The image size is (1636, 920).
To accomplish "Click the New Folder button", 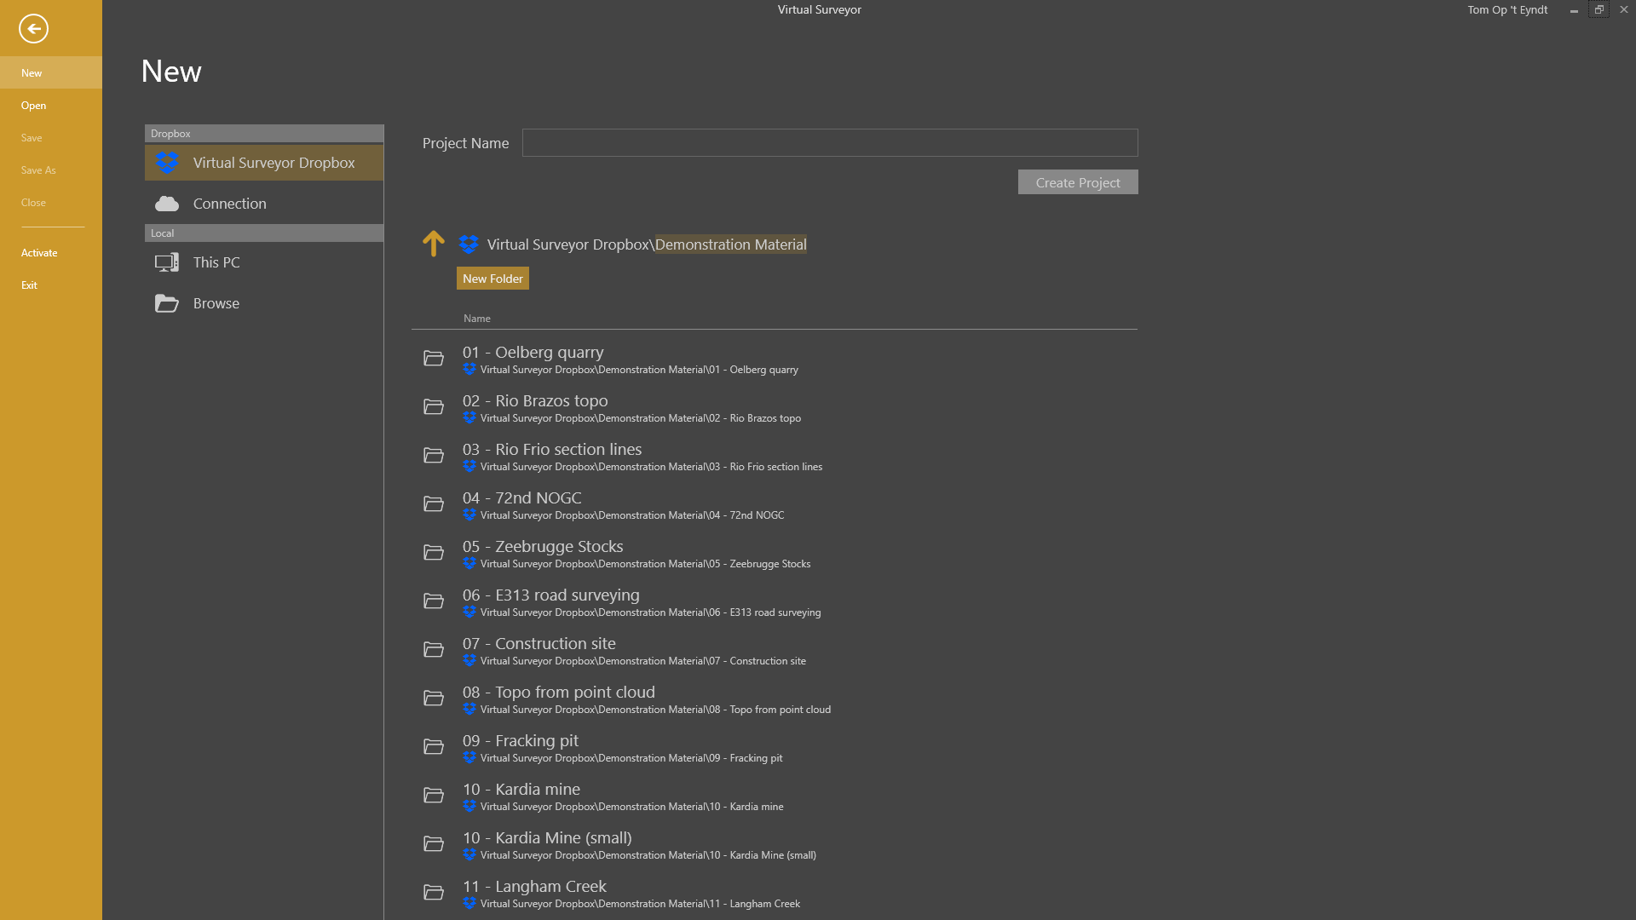I will pyautogui.click(x=493, y=279).
